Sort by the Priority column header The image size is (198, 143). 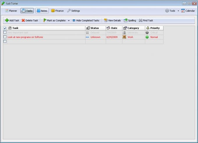click(x=154, y=28)
